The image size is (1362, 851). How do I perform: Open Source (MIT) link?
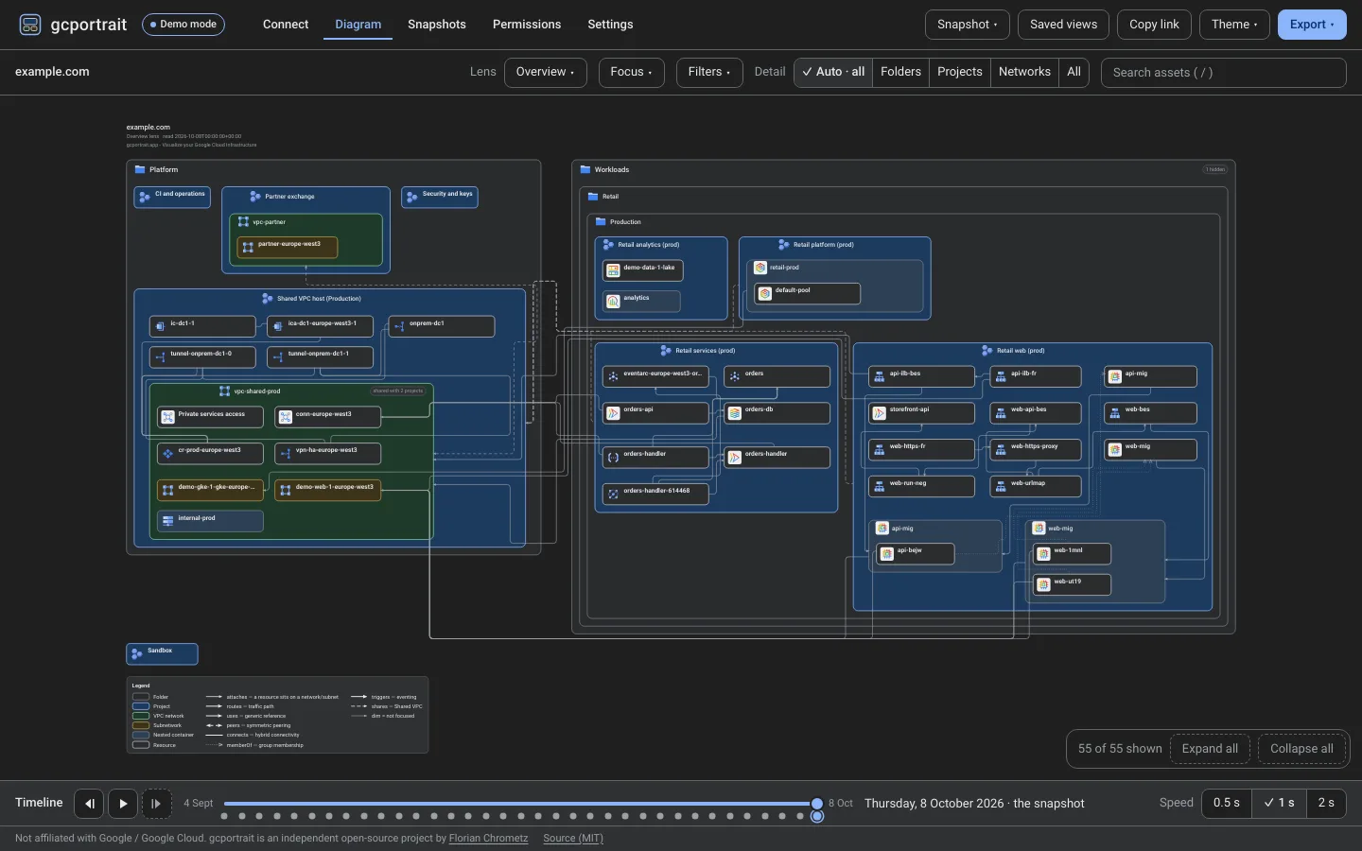(x=573, y=838)
